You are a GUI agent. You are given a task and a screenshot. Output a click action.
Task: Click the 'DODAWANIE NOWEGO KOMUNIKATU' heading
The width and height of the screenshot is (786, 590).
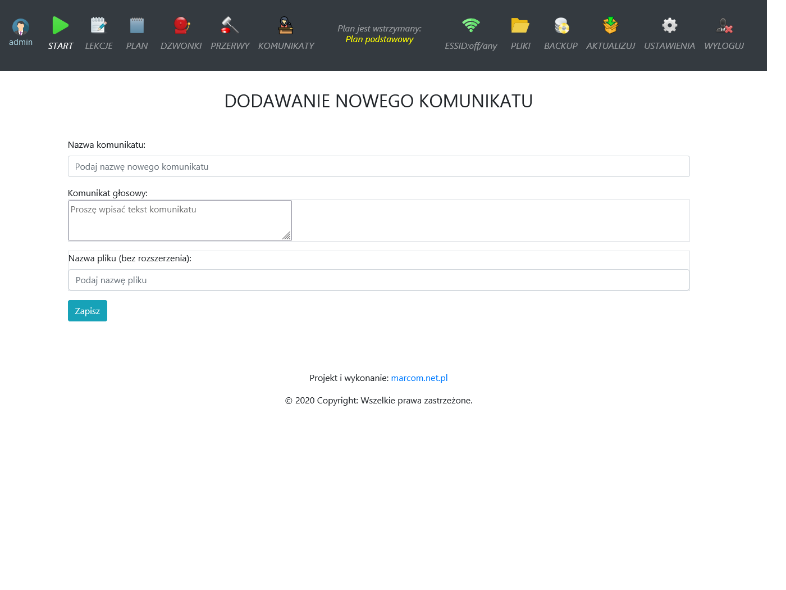click(x=378, y=101)
